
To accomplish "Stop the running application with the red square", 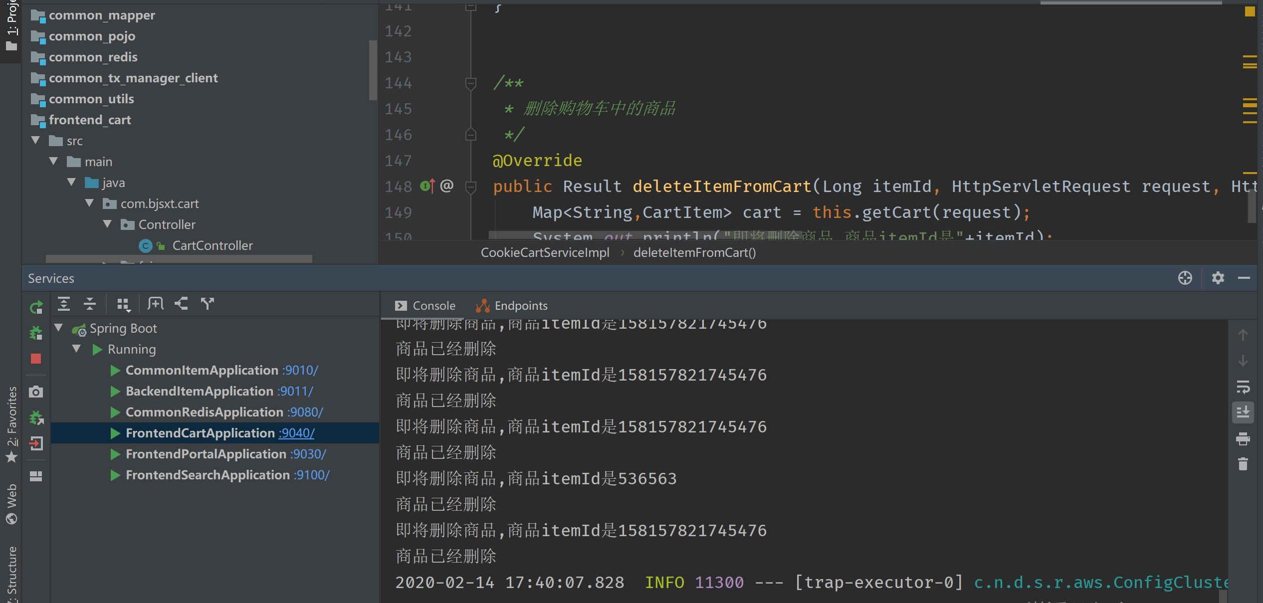I will point(36,359).
